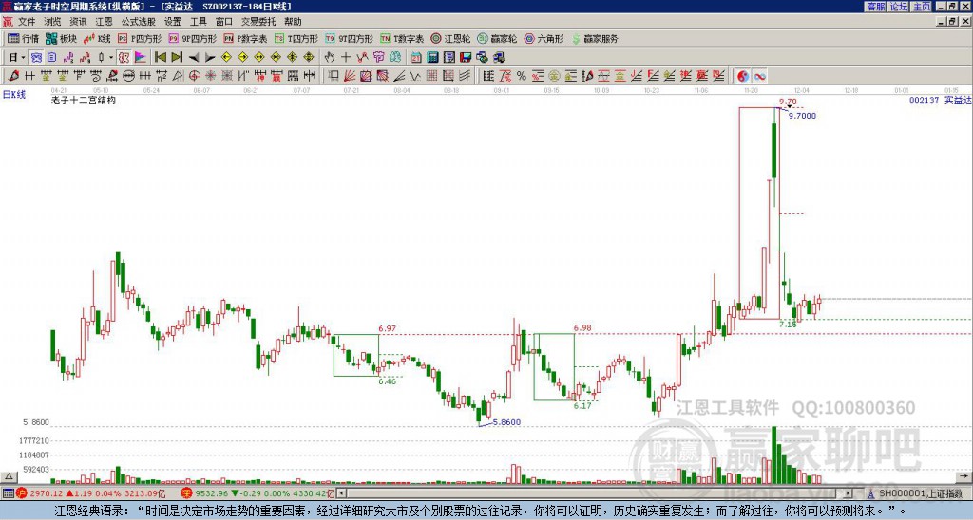973x520 pixels.
Task: Click the 9.7000 high price label
Action: point(802,116)
